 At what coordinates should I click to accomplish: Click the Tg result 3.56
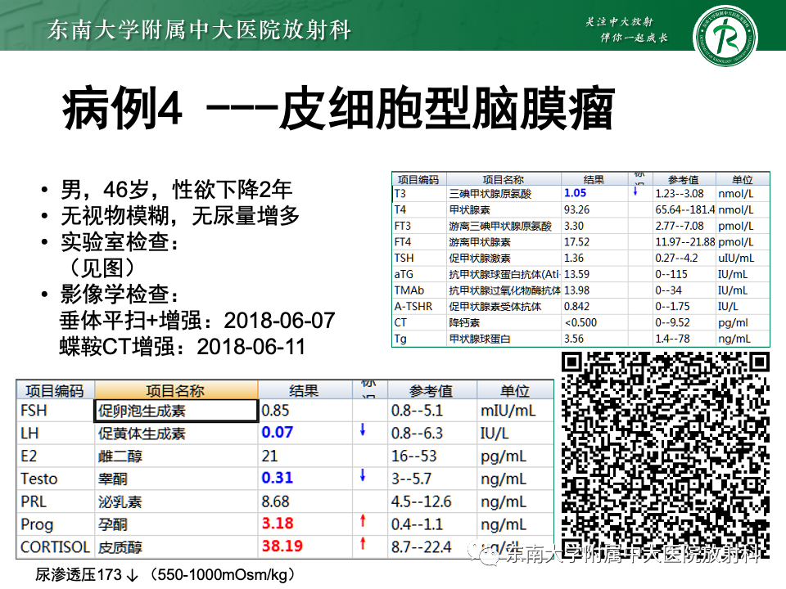click(x=574, y=339)
